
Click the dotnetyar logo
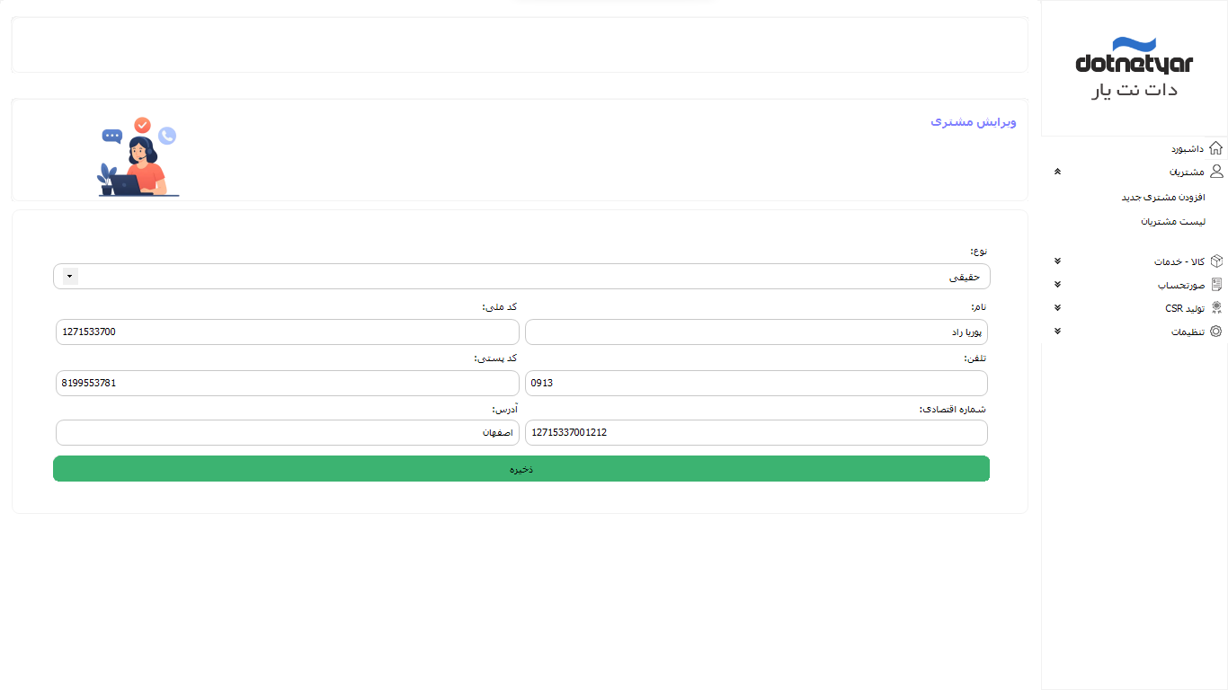click(x=1134, y=68)
